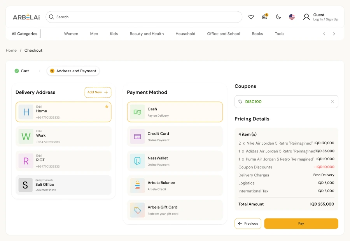Click the Guest user profile icon
Viewport: 350px width, 241px height.
(306, 17)
